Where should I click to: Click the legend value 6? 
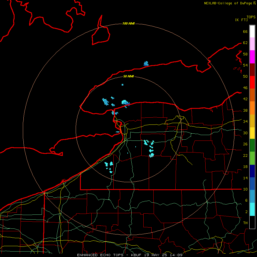(x=246, y=200)
